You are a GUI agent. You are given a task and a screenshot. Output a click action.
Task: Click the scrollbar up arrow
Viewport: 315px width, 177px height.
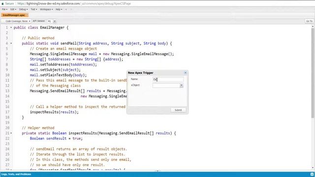(313, 27)
